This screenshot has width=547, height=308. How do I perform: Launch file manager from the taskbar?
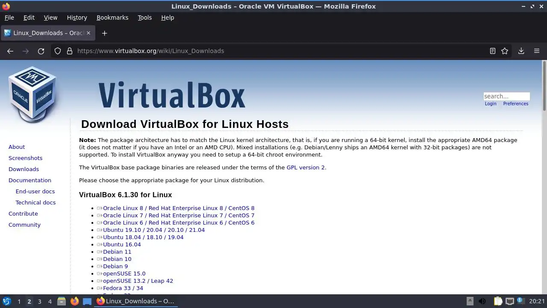click(62, 301)
